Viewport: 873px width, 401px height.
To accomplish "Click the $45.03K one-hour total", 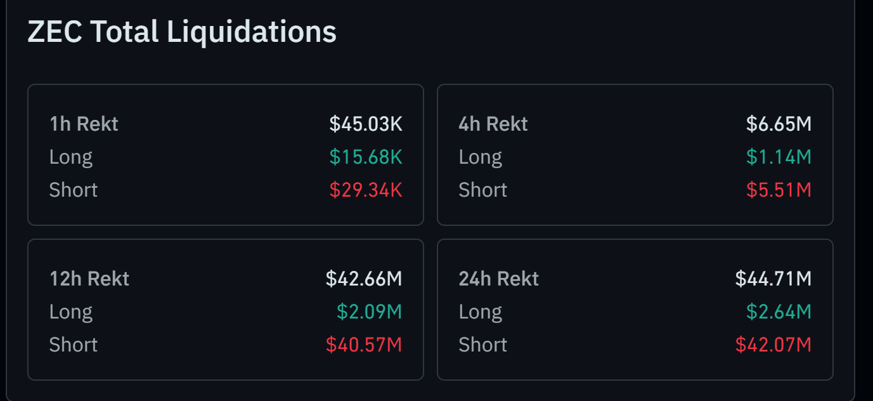I will (366, 124).
